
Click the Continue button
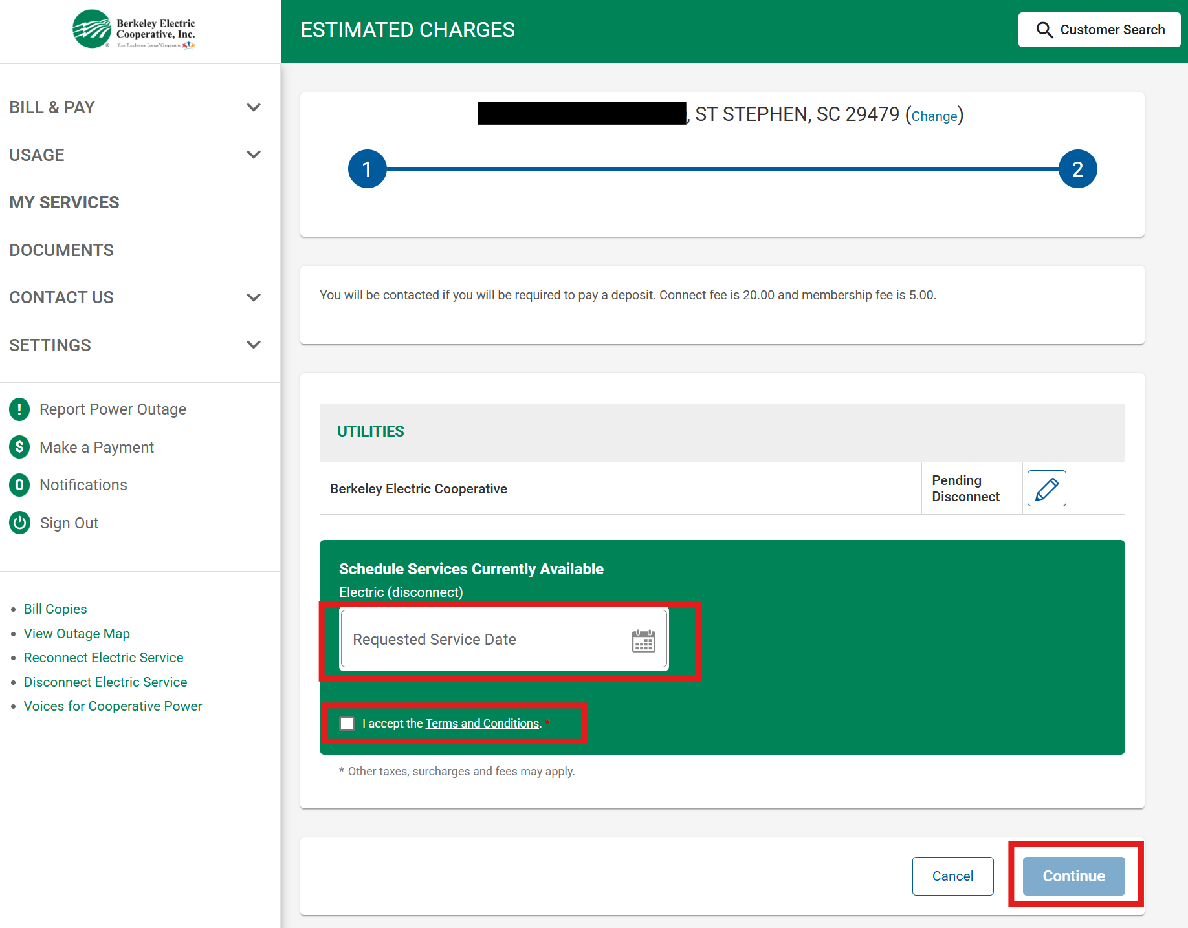pos(1073,876)
